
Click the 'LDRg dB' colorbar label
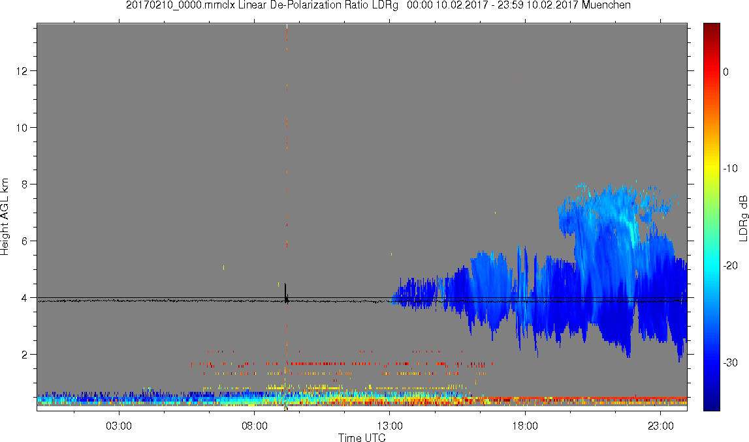pyautogui.click(x=742, y=218)
